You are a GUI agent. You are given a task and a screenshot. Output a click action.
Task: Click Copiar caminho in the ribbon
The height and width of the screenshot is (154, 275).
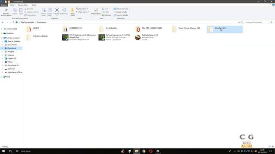pos(31,12)
